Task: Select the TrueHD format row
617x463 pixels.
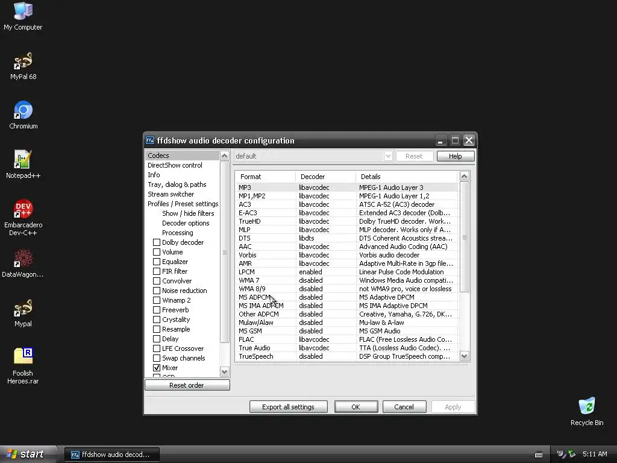Action: point(347,221)
